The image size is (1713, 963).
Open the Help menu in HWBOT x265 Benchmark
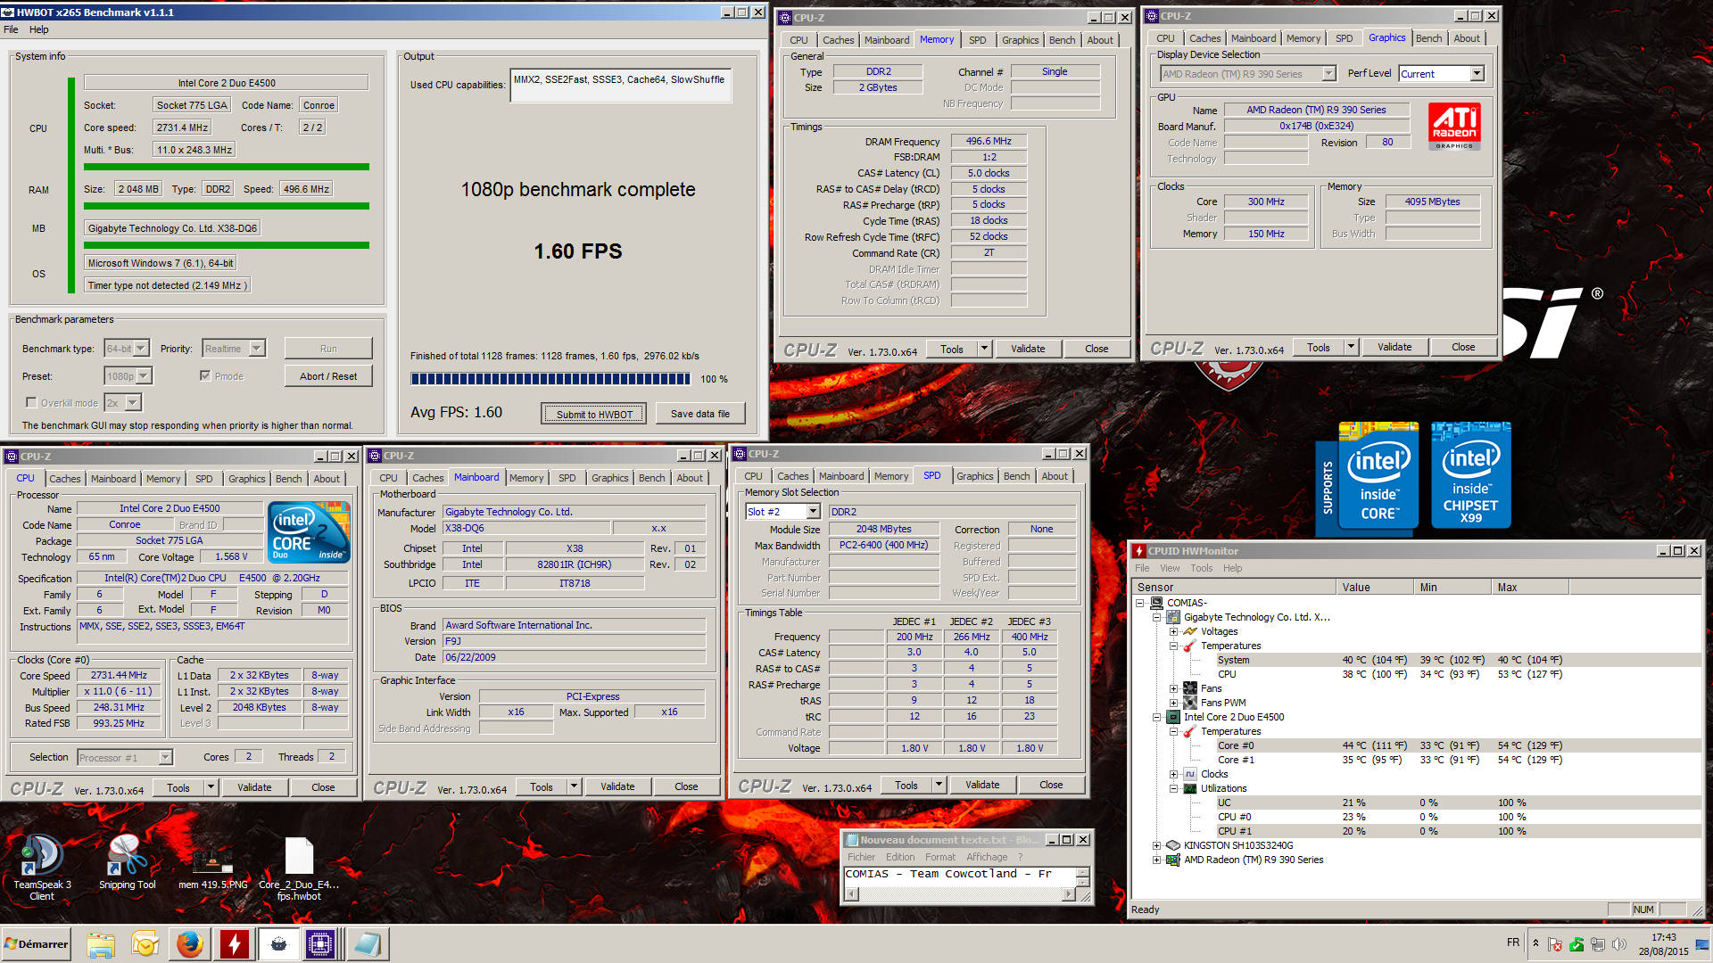click(x=38, y=29)
